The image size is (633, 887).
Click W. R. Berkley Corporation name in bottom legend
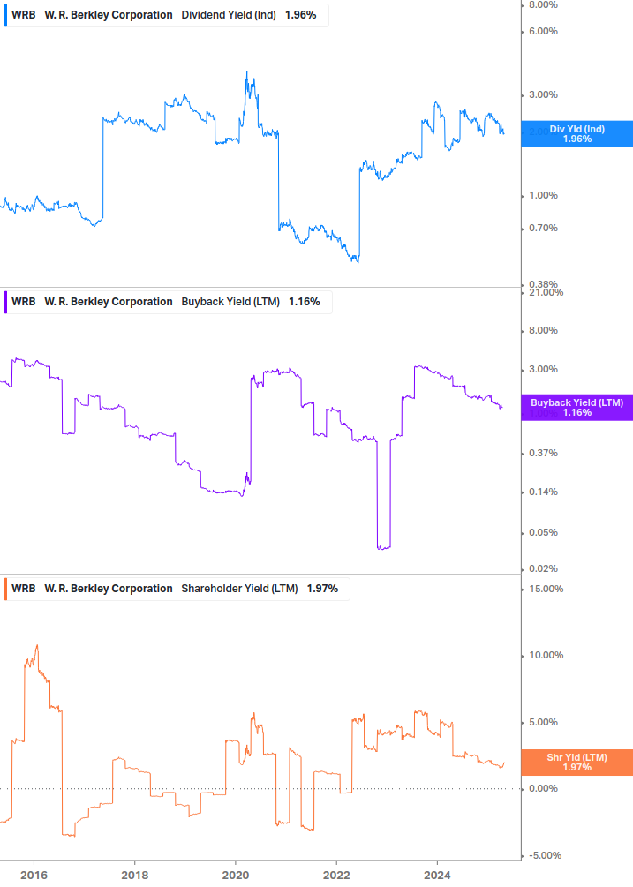click(109, 589)
